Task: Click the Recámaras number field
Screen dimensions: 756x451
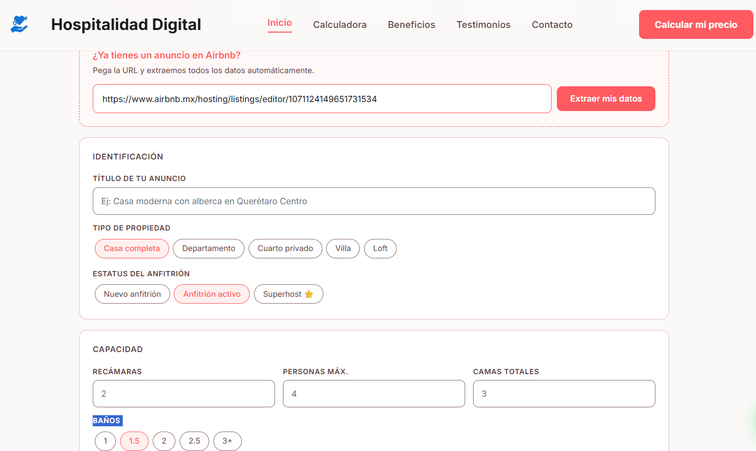Action: click(184, 394)
